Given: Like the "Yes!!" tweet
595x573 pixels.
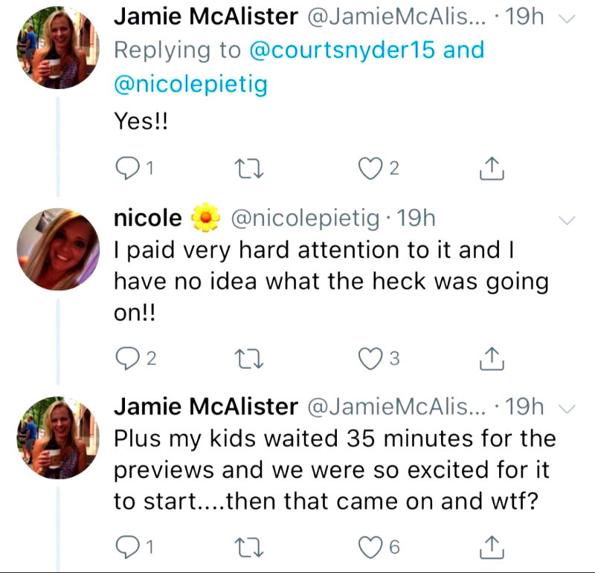Looking at the screenshot, I should click(x=370, y=170).
